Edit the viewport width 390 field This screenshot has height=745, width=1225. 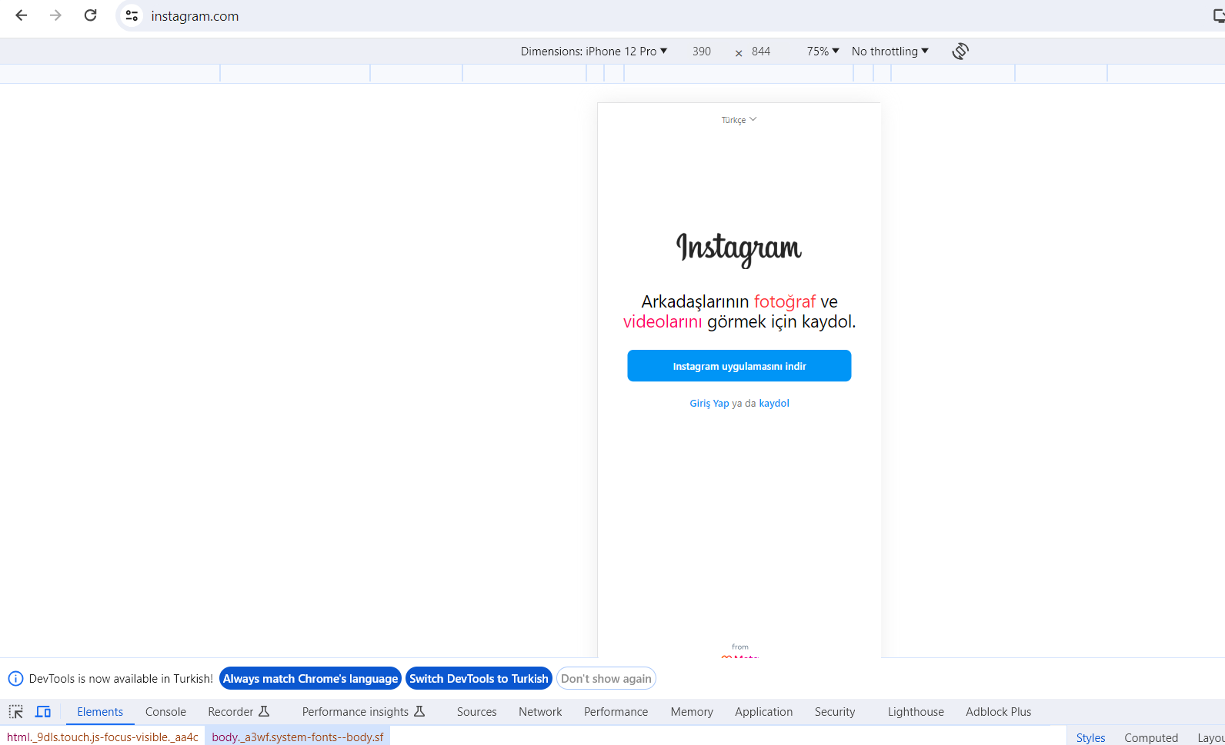pos(702,52)
